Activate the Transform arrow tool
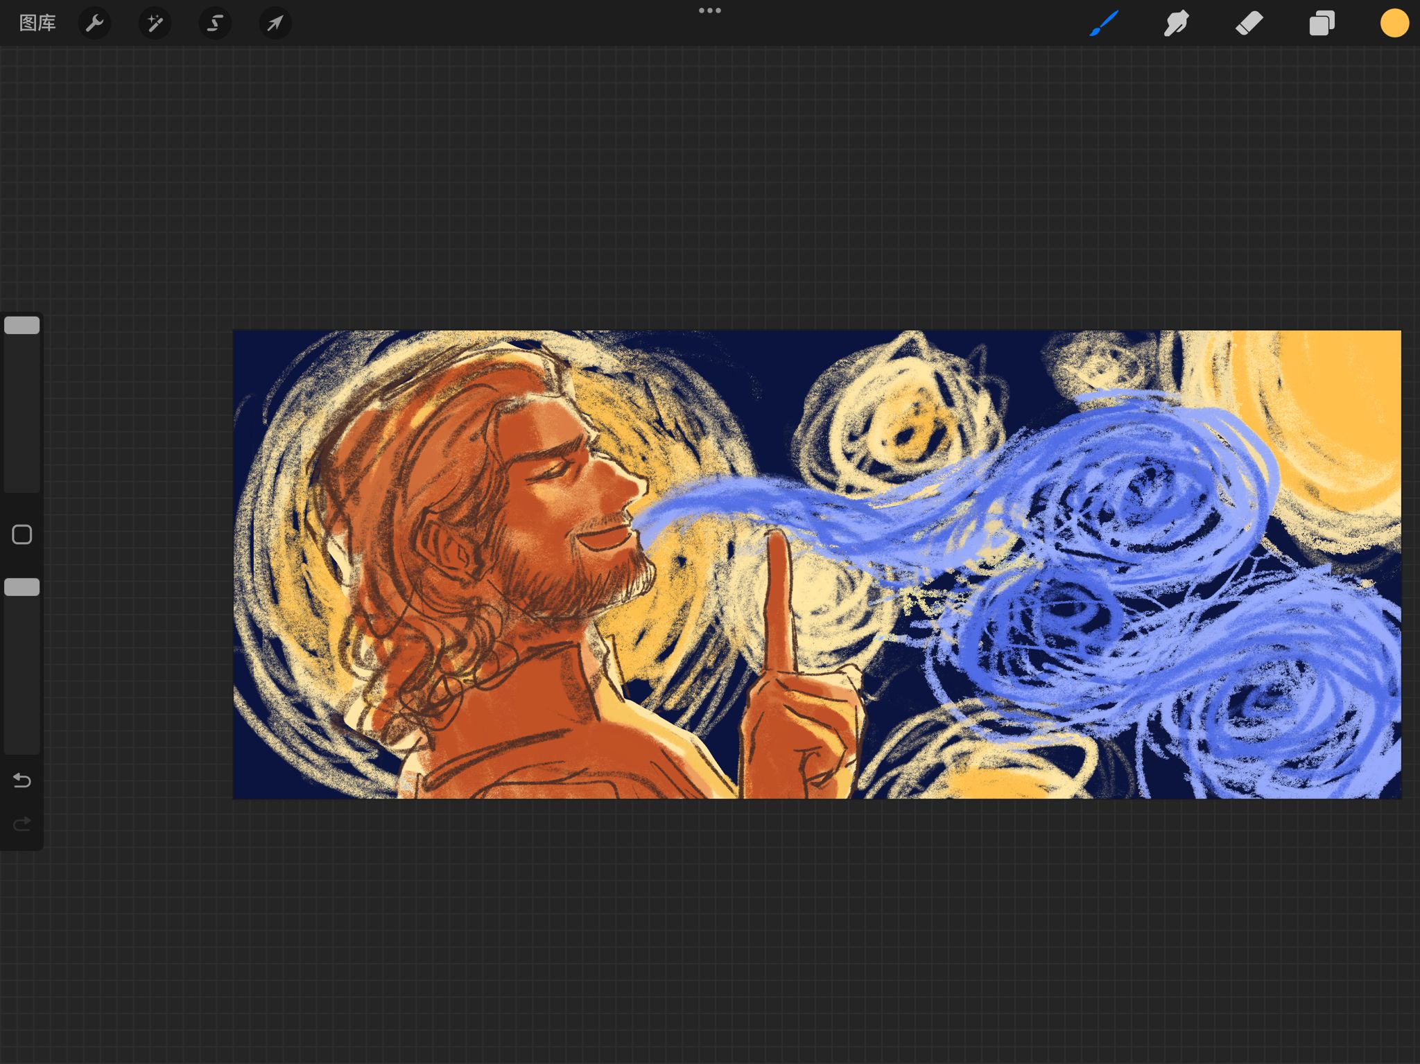The width and height of the screenshot is (1420, 1064). point(275,24)
